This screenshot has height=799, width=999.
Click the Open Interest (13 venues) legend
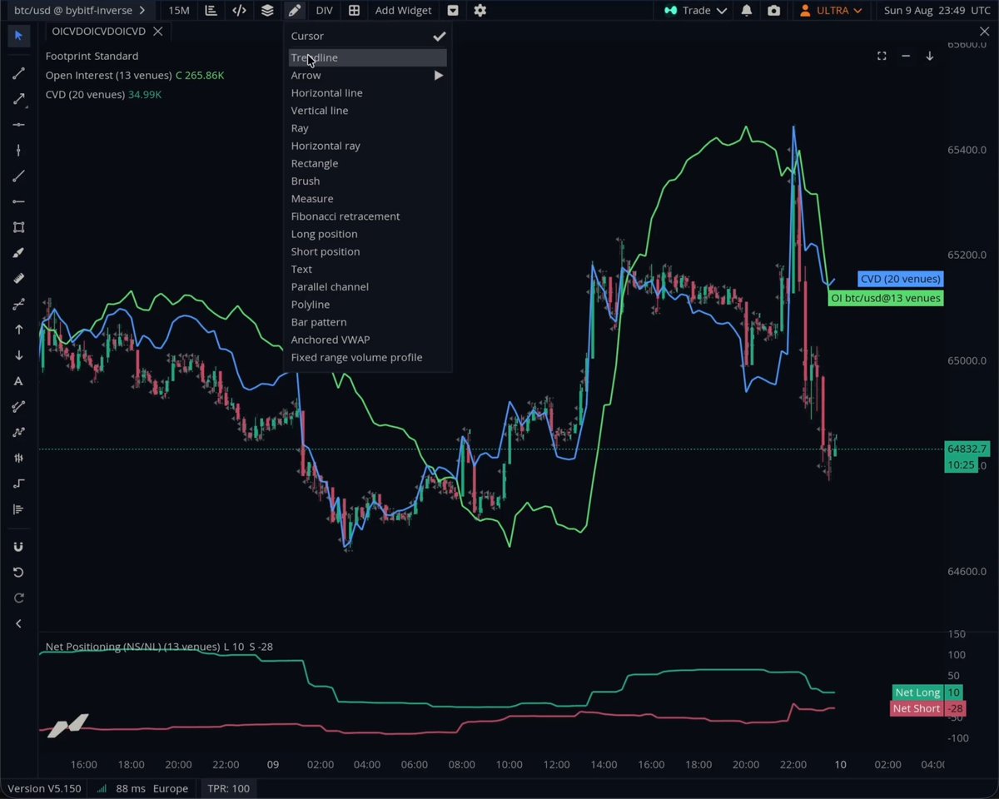(x=108, y=75)
